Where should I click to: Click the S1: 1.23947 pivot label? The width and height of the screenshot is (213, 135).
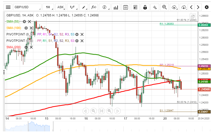point(167,111)
